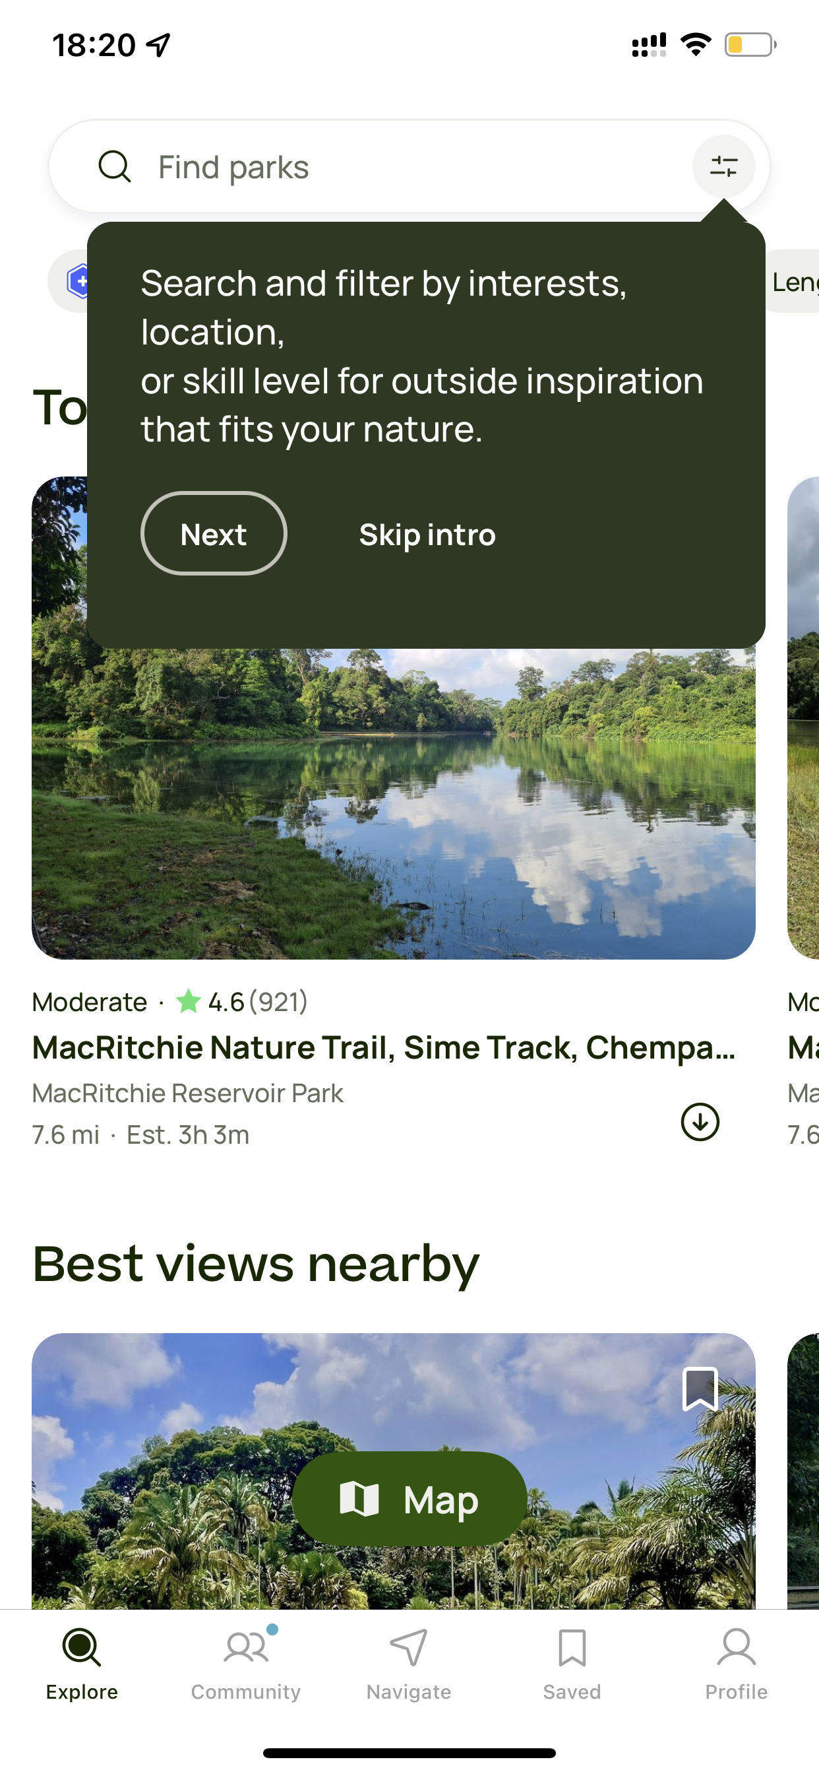Download the MacRitchie Nature Trail offline
Image resolution: width=819 pixels, height=1774 pixels.
pyautogui.click(x=700, y=1122)
